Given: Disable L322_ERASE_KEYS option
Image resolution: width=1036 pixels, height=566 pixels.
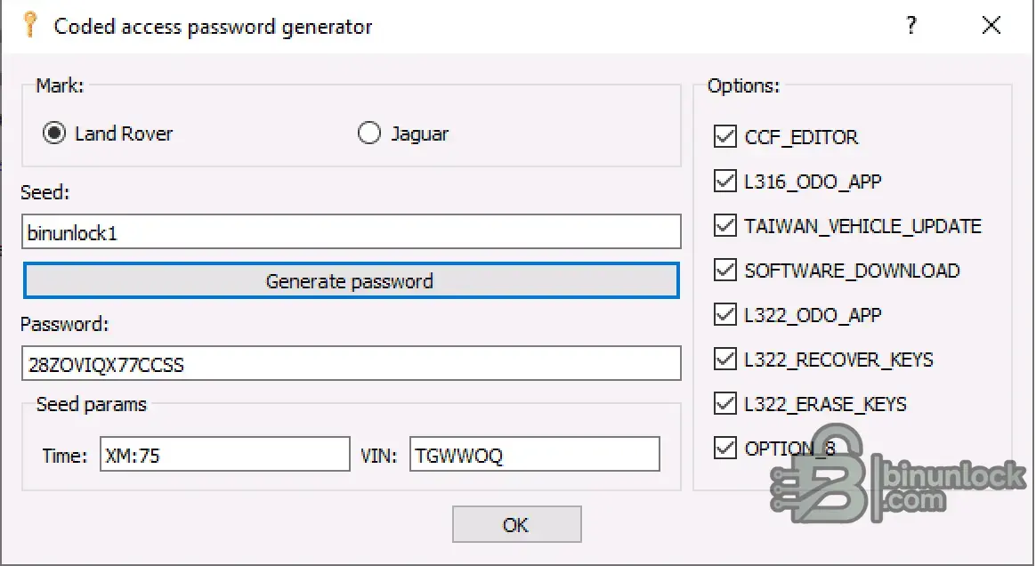Looking at the screenshot, I should (724, 403).
